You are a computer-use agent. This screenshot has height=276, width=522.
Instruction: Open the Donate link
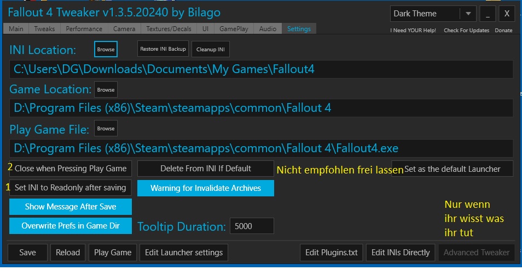[x=503, y=30]
